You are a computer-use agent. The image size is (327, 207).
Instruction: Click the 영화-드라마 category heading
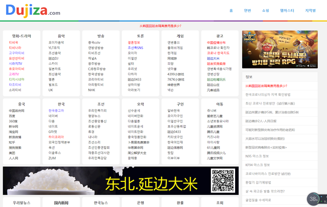point(21,36)
